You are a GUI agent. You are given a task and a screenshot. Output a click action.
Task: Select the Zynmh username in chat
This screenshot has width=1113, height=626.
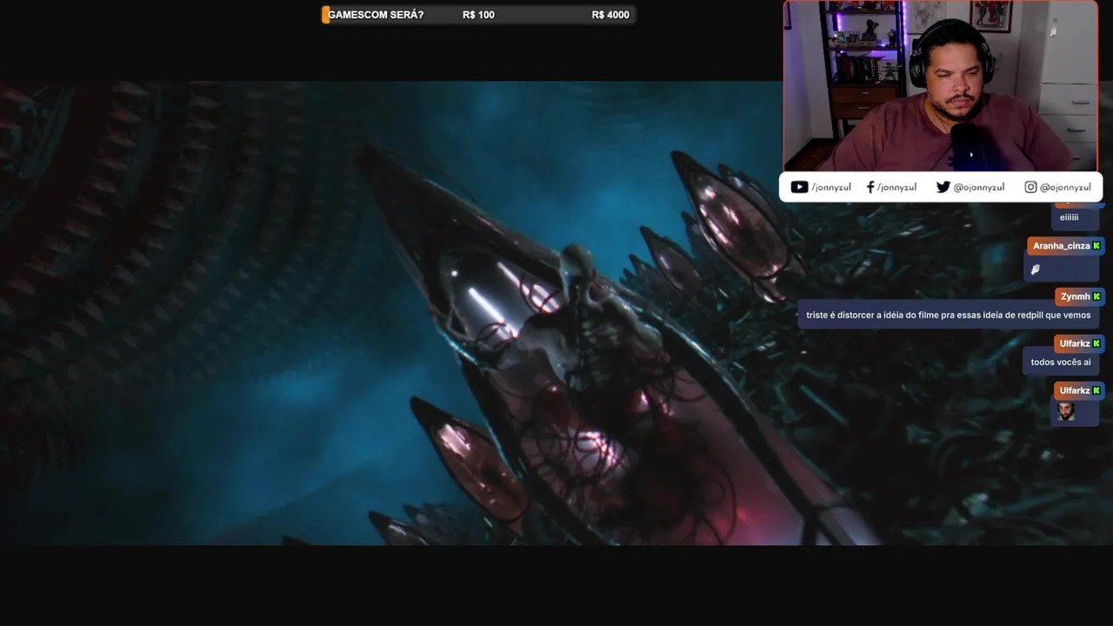tap(1075, 296)
